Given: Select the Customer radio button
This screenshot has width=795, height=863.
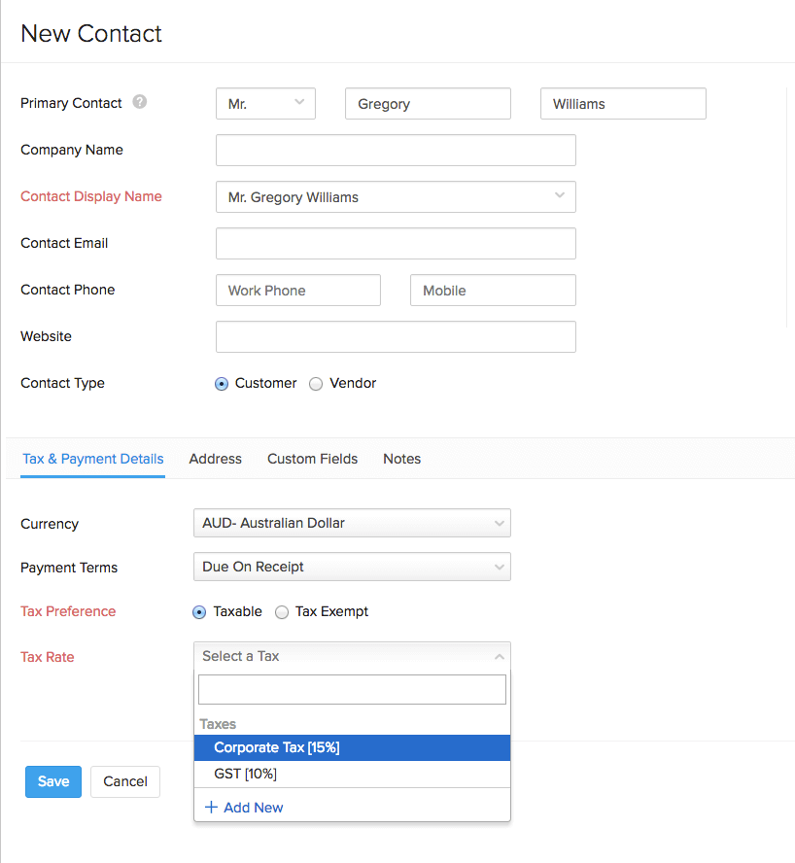Looking at the screenshot, I should [x=222, y=383].
